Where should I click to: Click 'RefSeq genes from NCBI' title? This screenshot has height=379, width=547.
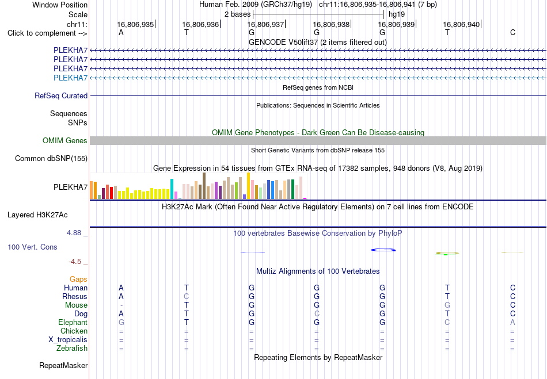(318, 87)
